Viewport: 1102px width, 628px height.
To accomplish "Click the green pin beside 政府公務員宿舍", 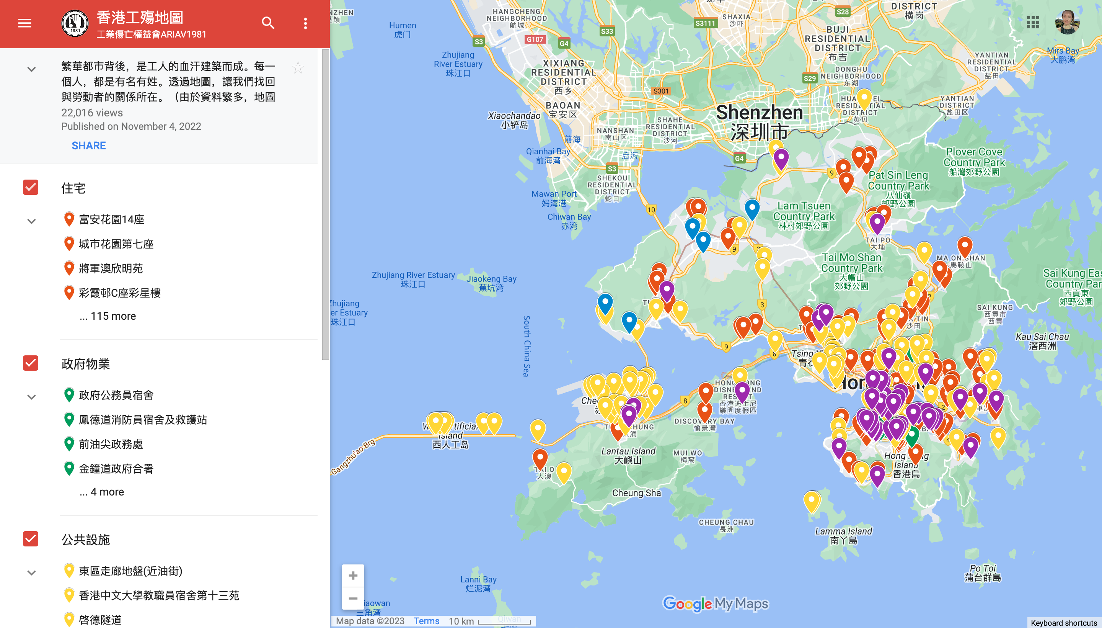I will tap(68, 395).
